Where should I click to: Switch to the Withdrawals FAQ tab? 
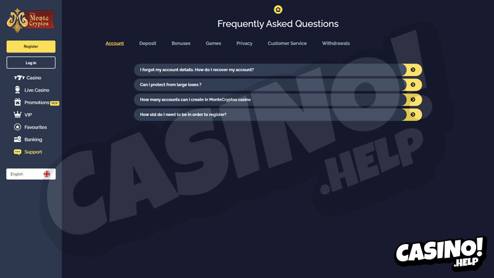click(x=336, y=43)
